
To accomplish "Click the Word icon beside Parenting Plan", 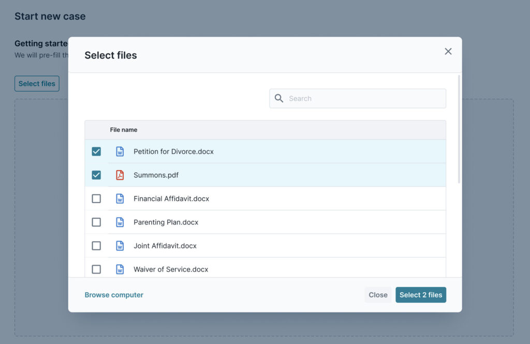I will (120, 222).
